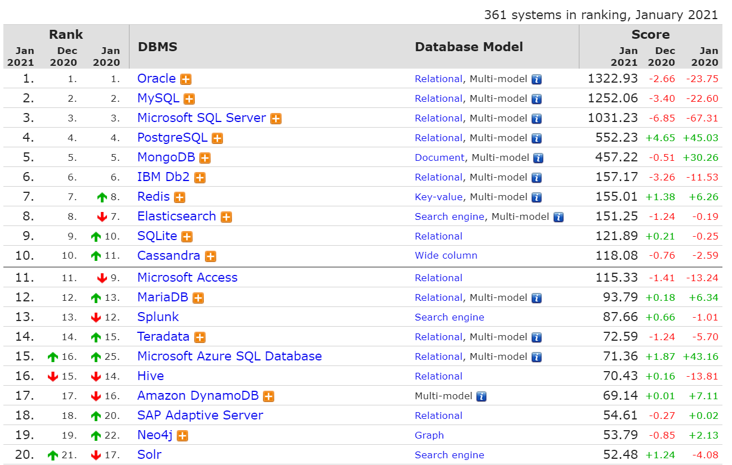Open the Key-value model link for Redis
Screen dimensions: 732x465
(438, 197)
